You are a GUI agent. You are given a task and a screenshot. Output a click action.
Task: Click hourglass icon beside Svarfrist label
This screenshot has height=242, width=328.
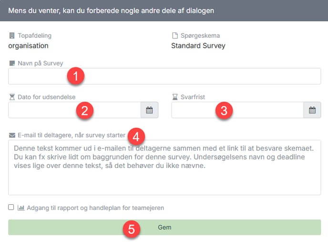175,97
